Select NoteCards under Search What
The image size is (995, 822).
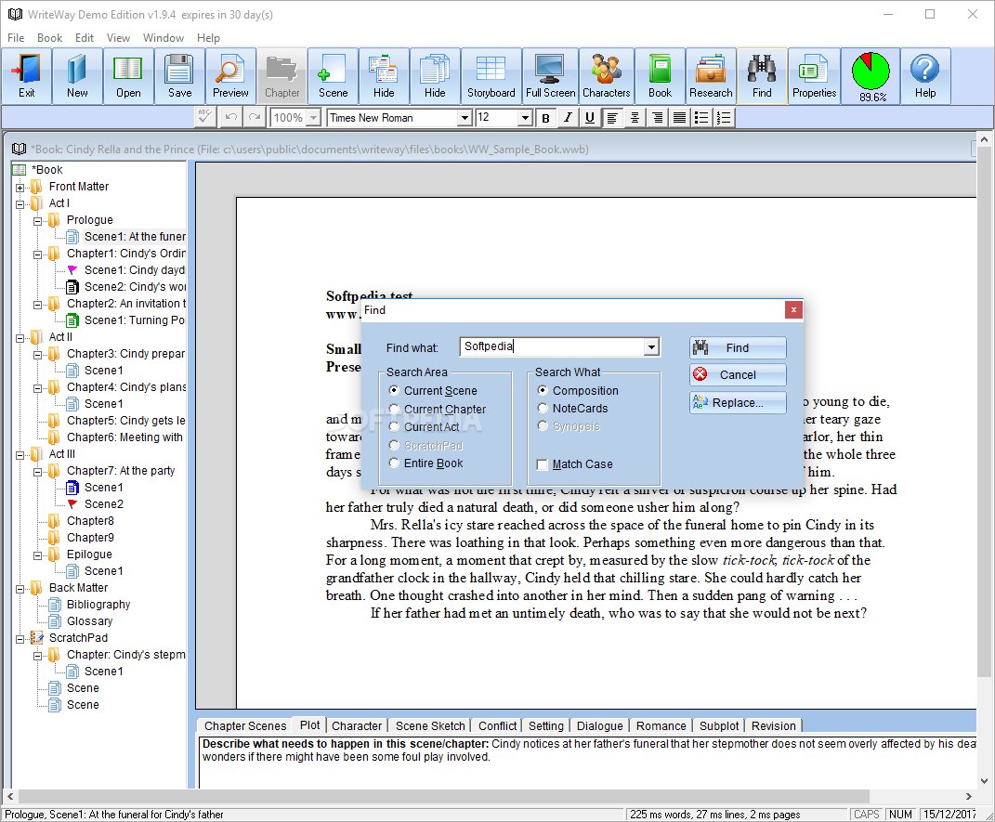pyautogui.click(x=543, y=409)
